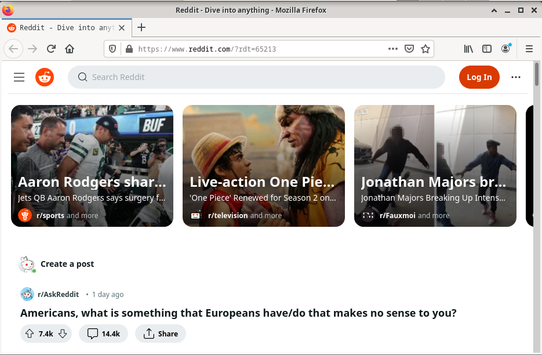Open Firefox account menu

[x=505, y=49]
